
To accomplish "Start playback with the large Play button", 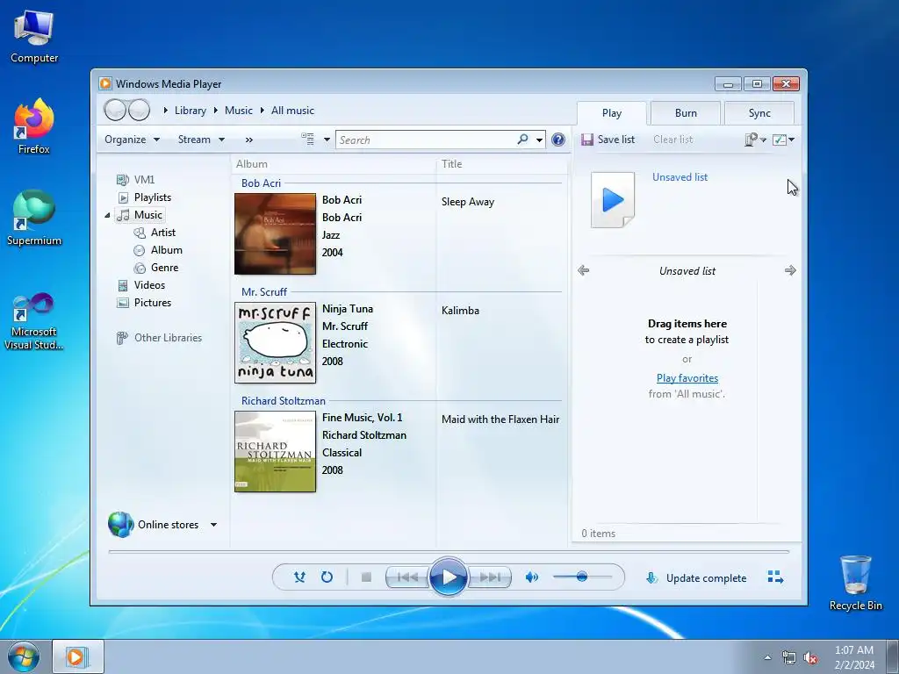I will click(x=449, y=577).
